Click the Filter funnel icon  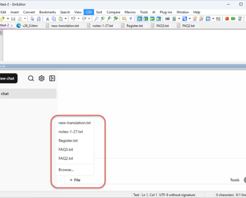(x=131, y=19)
